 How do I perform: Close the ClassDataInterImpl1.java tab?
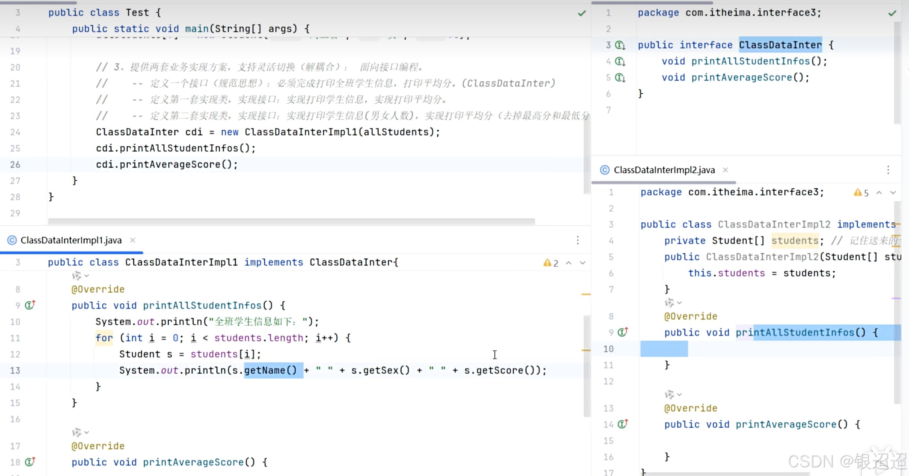click(133, 240)
